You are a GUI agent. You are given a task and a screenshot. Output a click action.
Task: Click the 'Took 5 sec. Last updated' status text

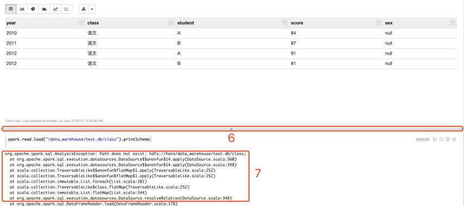(54, 121)
